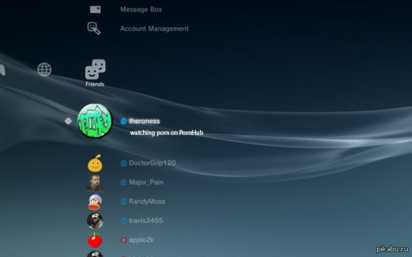
Task: Open theroness green avatar
Action: click(95, 121)
